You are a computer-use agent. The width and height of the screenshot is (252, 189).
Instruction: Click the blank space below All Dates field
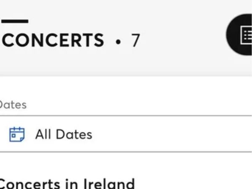tap(126, 164)
